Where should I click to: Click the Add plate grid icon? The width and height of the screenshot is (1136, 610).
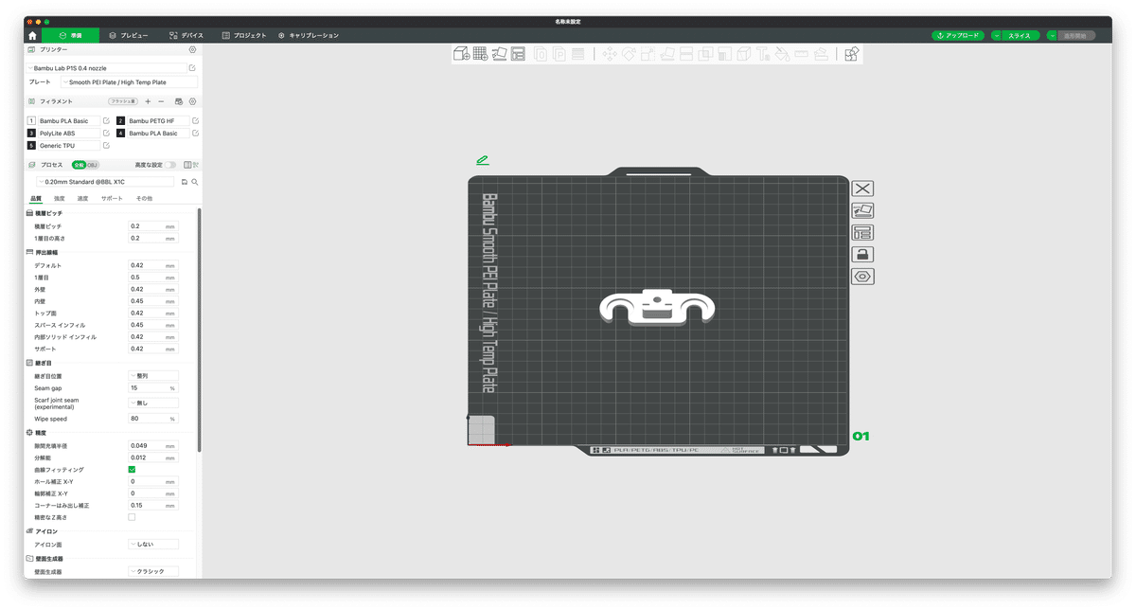click(480, 54)
